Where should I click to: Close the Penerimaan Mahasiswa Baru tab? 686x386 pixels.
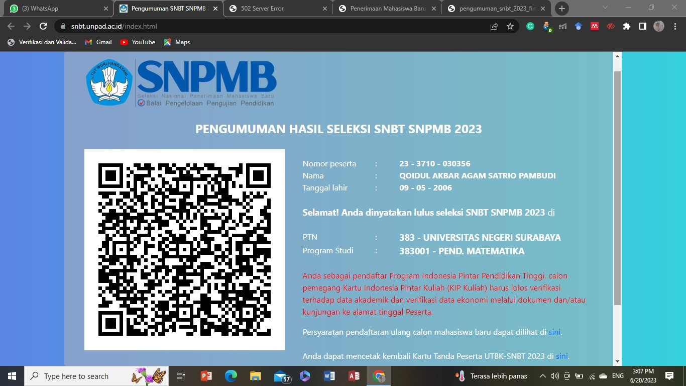(x=434, y=9)
